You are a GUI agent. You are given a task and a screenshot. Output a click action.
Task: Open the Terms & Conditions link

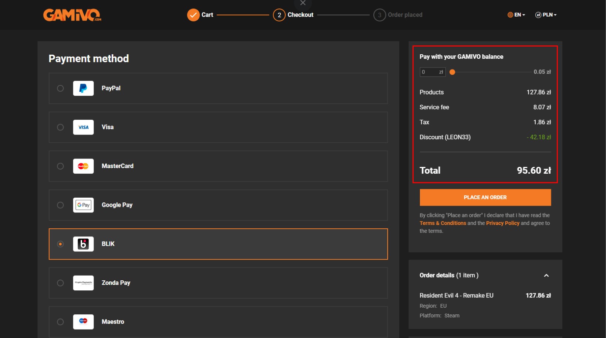443,223
